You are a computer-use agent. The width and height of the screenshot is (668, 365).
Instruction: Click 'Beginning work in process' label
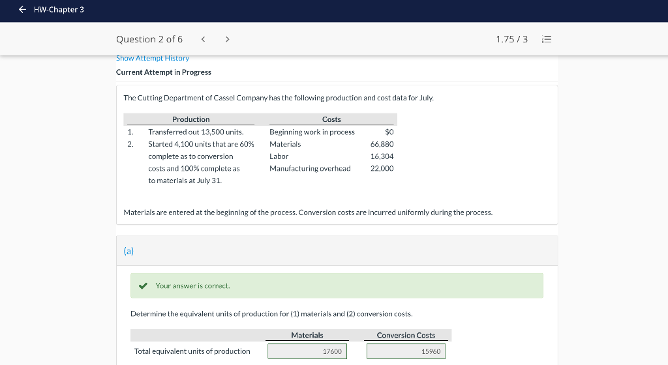312,132
